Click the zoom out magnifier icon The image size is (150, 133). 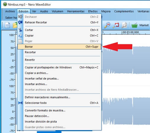click(107, 25)
